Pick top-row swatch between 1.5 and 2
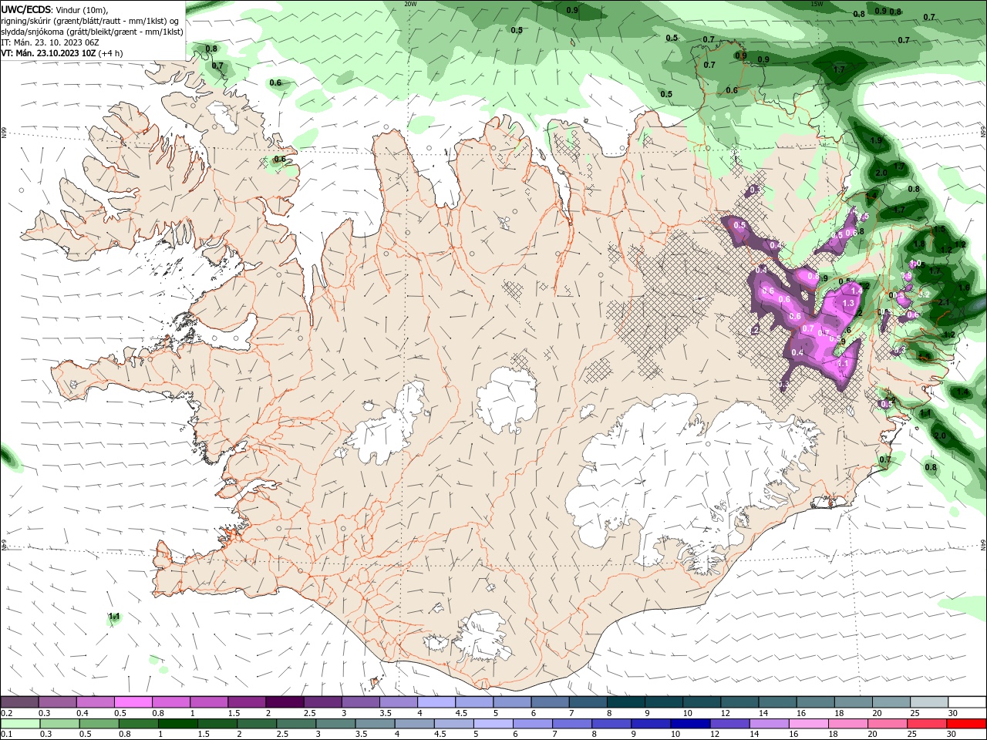987x740 pixels. pos(247,702)
